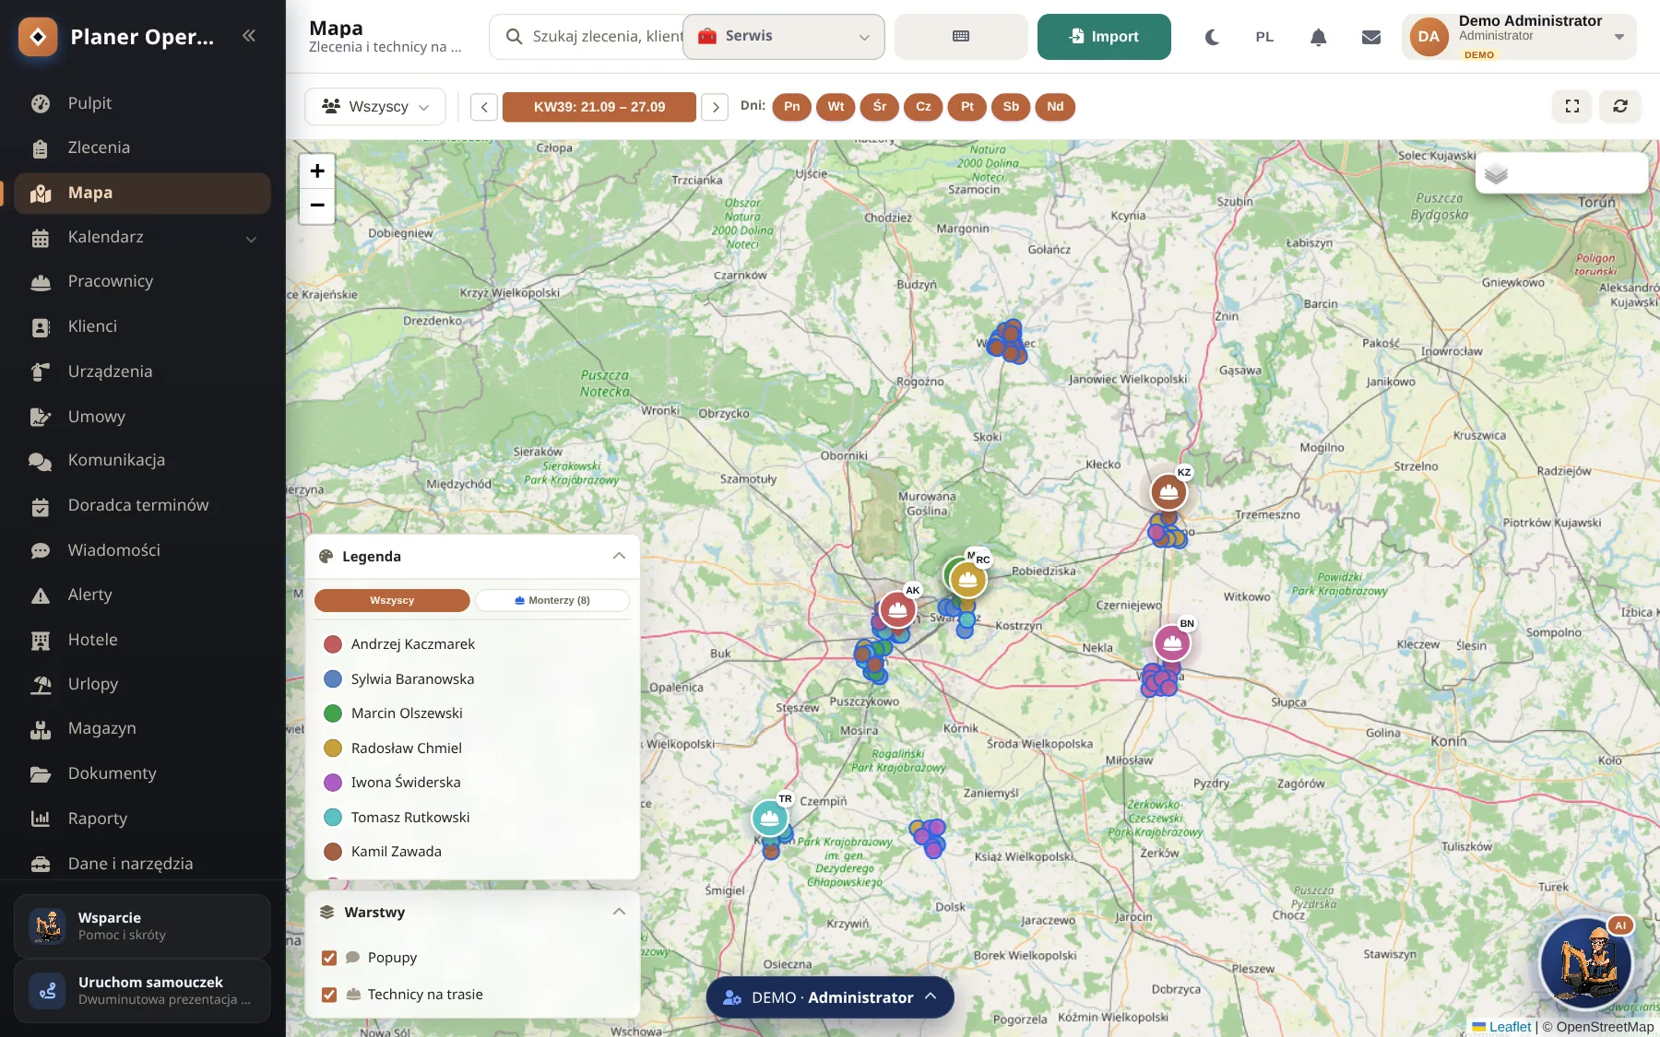1660x1037 pixels.
Task: Open the AI assistant avatar
Action: tap(1586, 961)
